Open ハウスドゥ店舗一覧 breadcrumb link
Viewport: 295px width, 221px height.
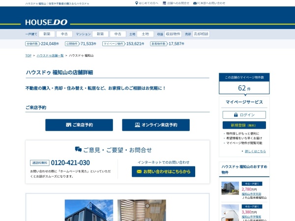point(50,55)
